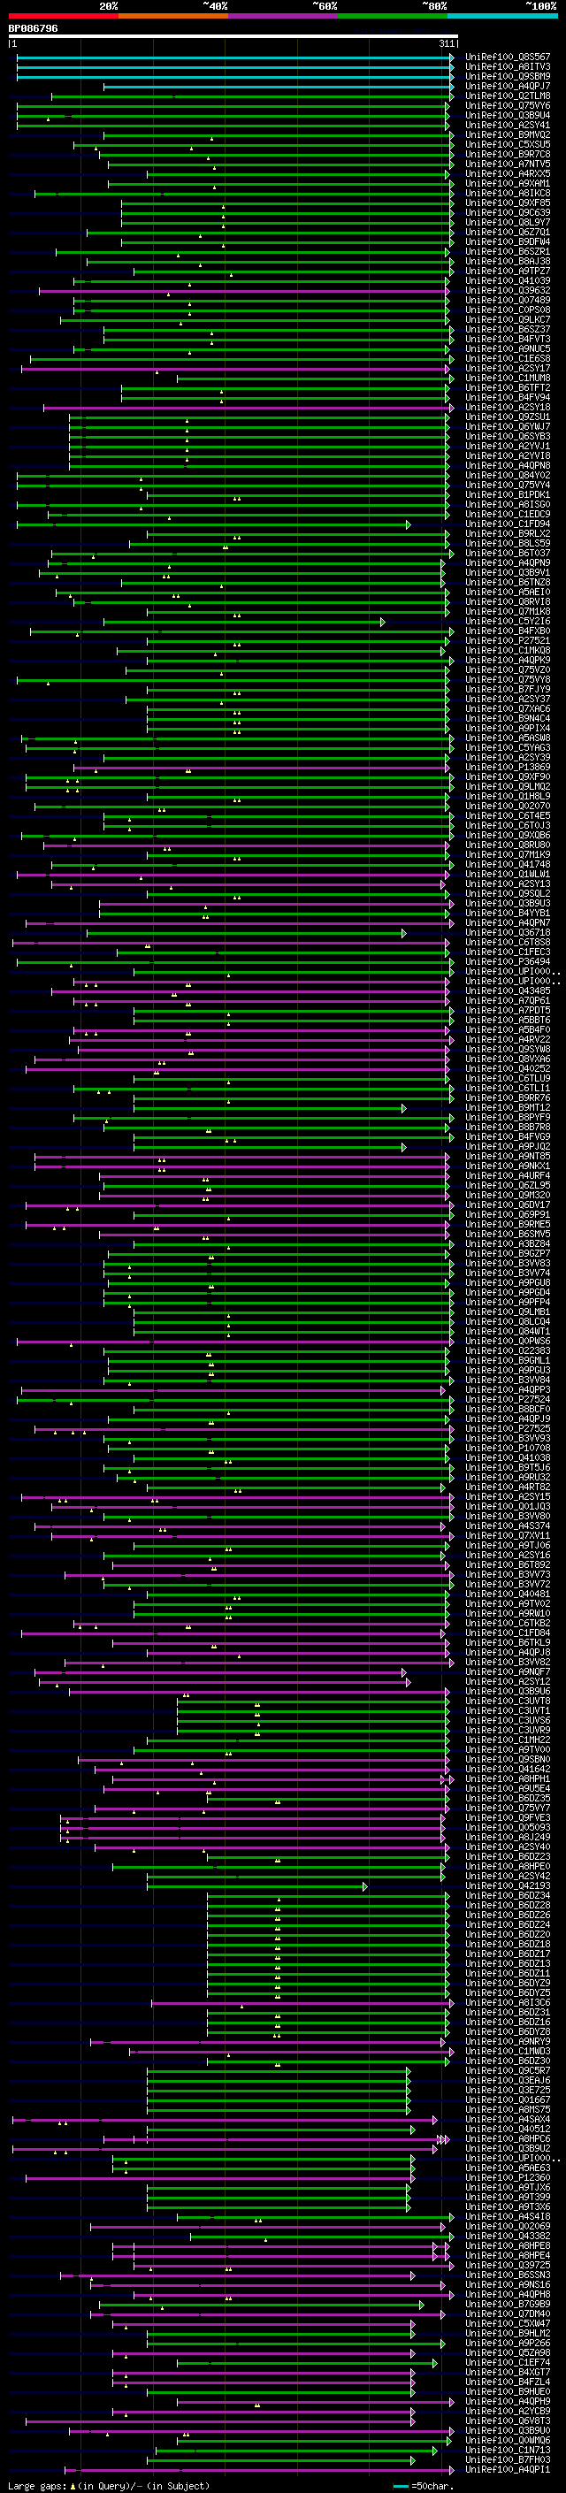Choose the UniRef100_Q9XF85 label

pos(507,203)
